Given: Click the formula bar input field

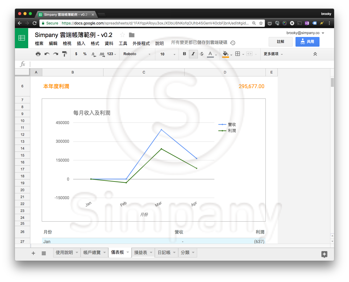Looking at the screenshot, I should 181,64.
